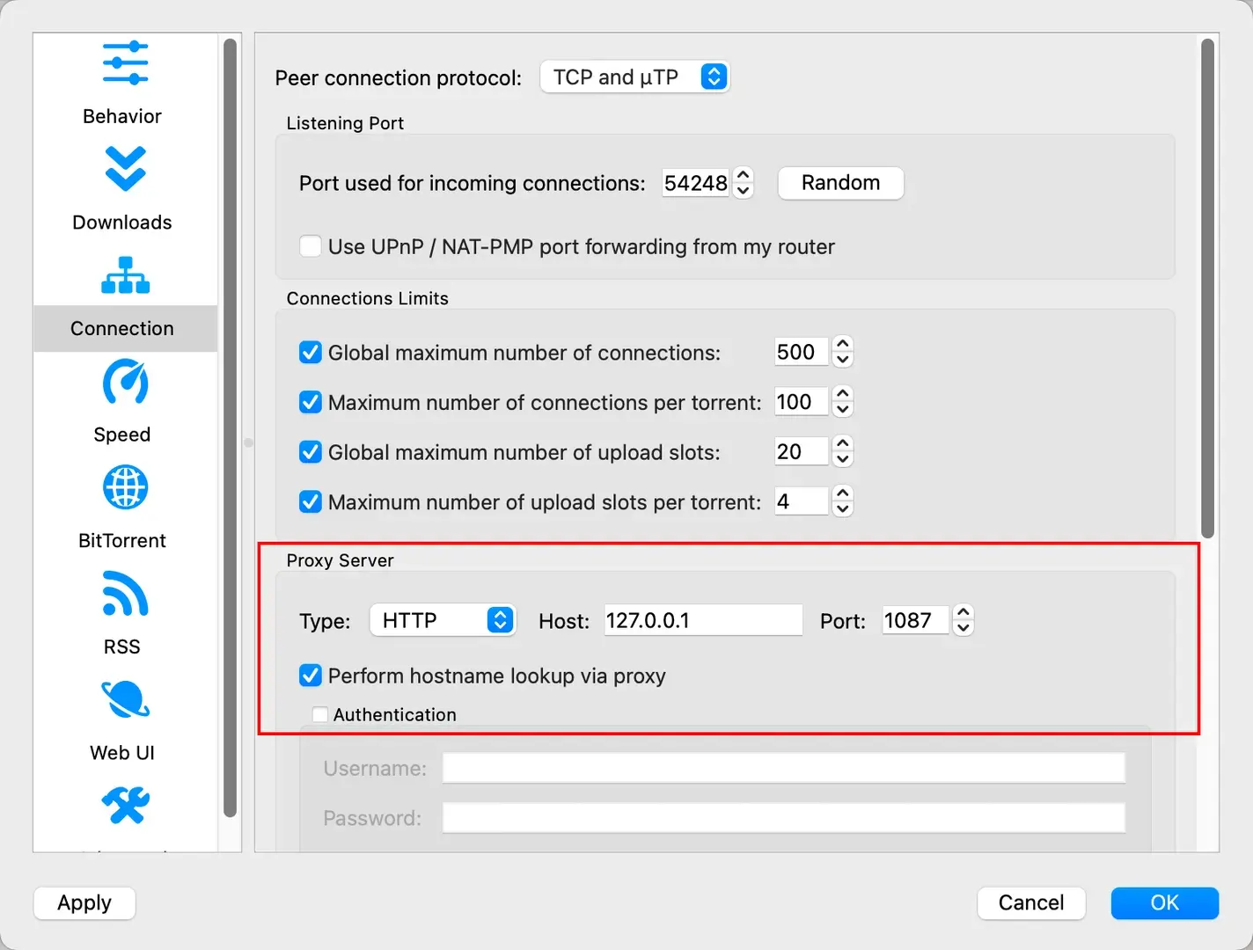Viewport: 1253px width, 950px height.
Task: Open the Advanced tools wrench icon
Action: (x=125, y=805)
